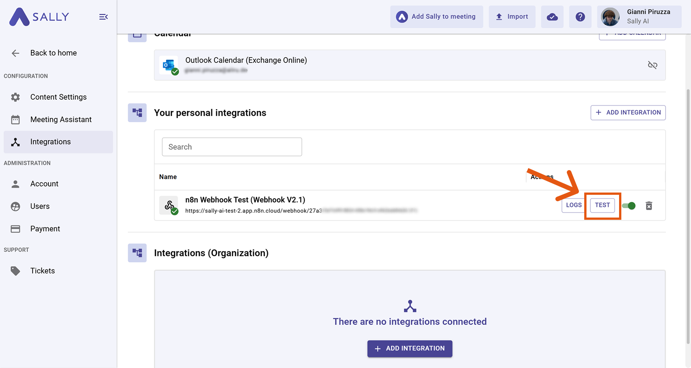Collapse the sidebar with the menu icon
Viewport: 691px width, 368px height.
pos(103,17)
